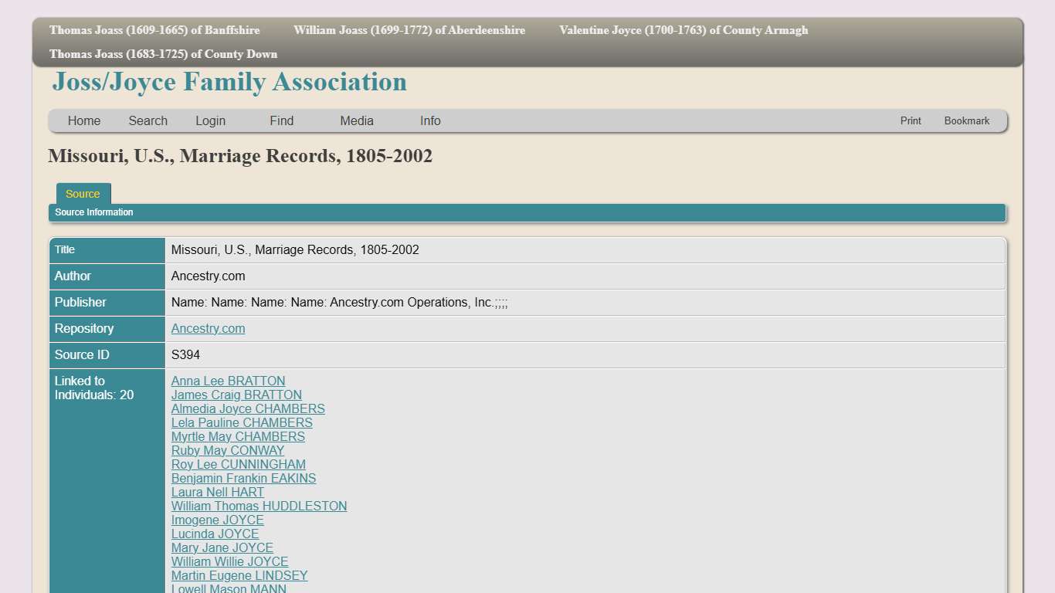Viewport: 1055px width, 593px height.
Task: Open Anna Lee BRATTON's individual page
Action: tap(228, 381)
